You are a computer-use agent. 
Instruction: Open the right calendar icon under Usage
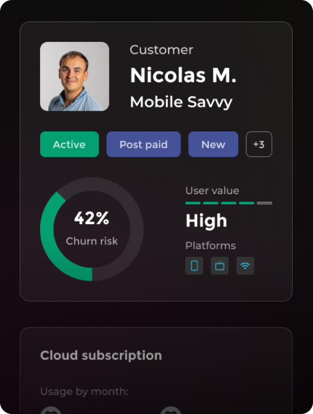171,410
